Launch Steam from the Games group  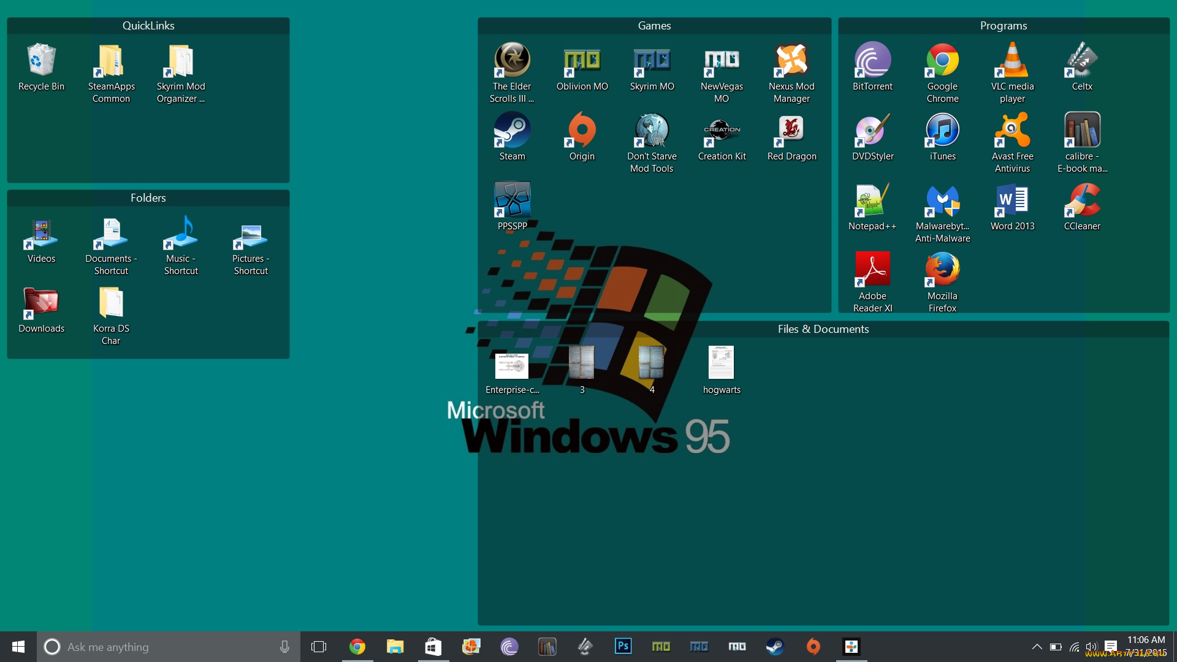[x=512, y=131]
